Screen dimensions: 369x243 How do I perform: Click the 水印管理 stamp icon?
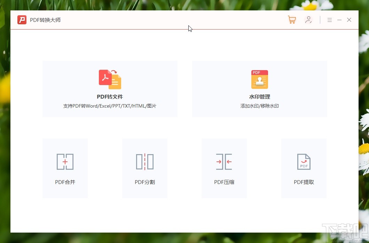click(260, 79)
